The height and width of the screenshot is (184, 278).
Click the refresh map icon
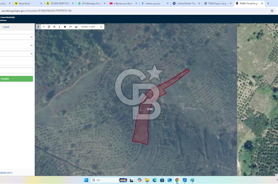click(49, 27)
